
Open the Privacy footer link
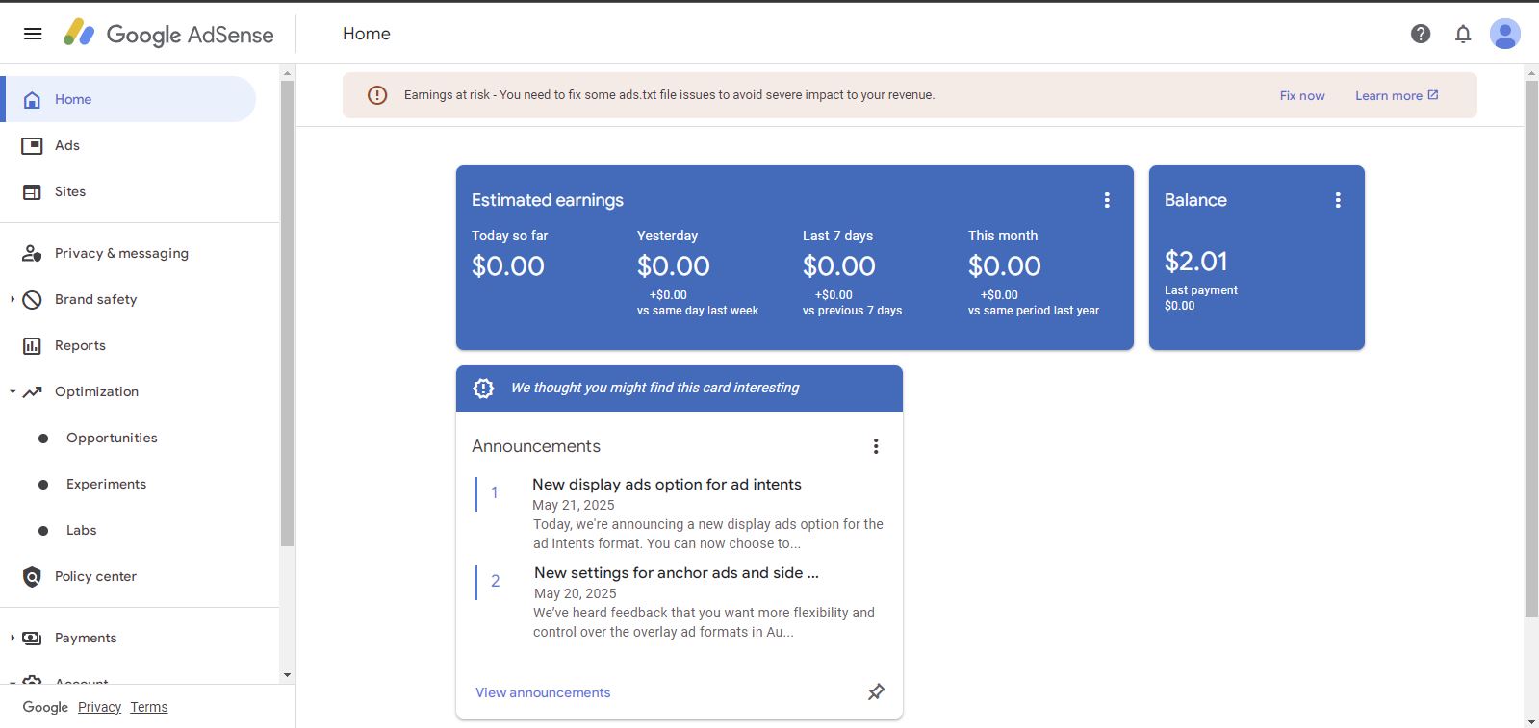point(99,707)
